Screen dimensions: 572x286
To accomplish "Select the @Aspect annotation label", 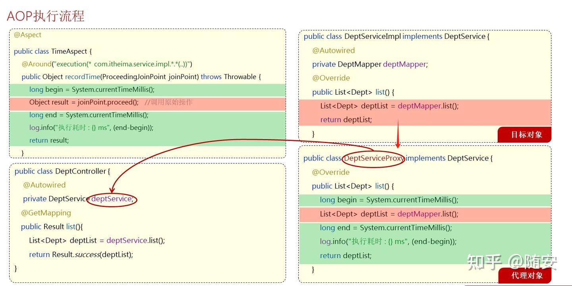I will pyautogui.click(x=27, y=35).
